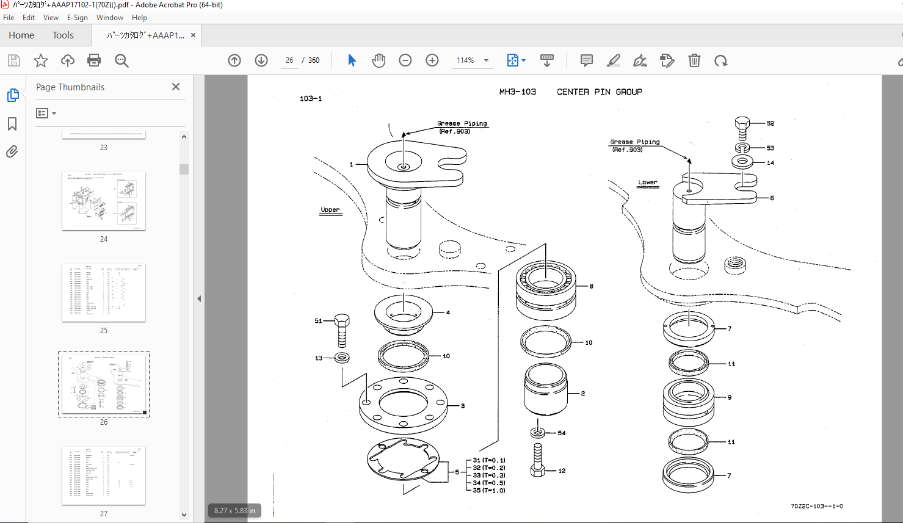Open the thumbnail options dropdown
The image size is (903, 523).
(x=46, y=114)
